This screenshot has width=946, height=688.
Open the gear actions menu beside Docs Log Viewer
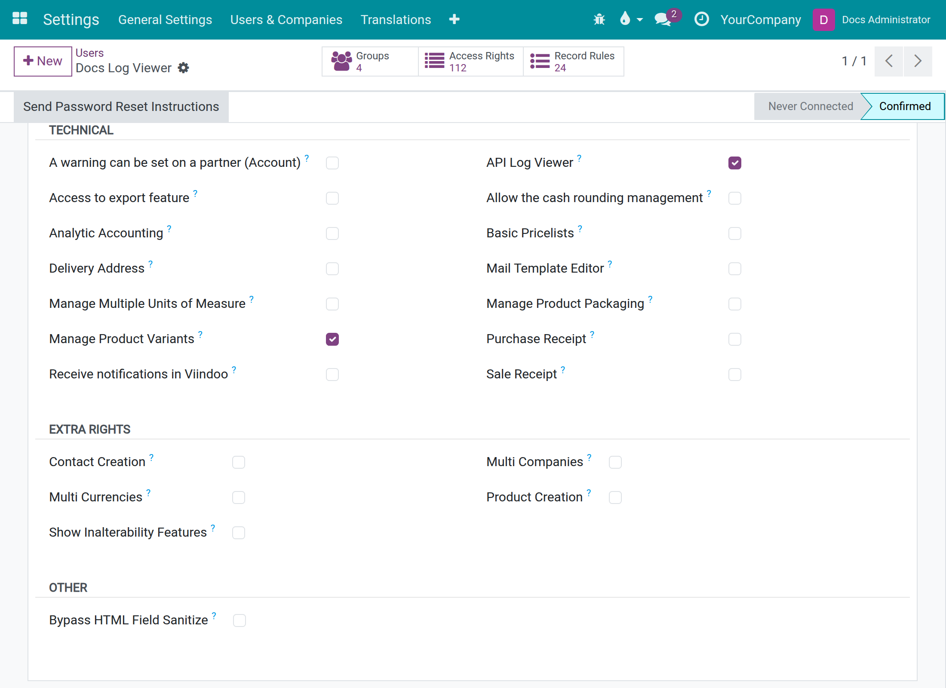click(x=184, y=68)
